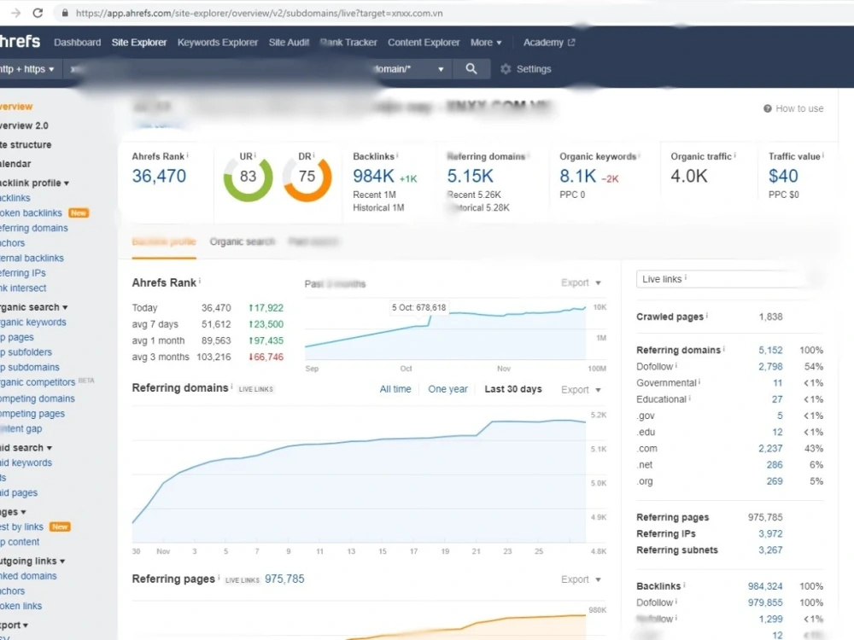Open Competing domains in sidebar
Screen dimensions: 854x640
tap(37, 399)
